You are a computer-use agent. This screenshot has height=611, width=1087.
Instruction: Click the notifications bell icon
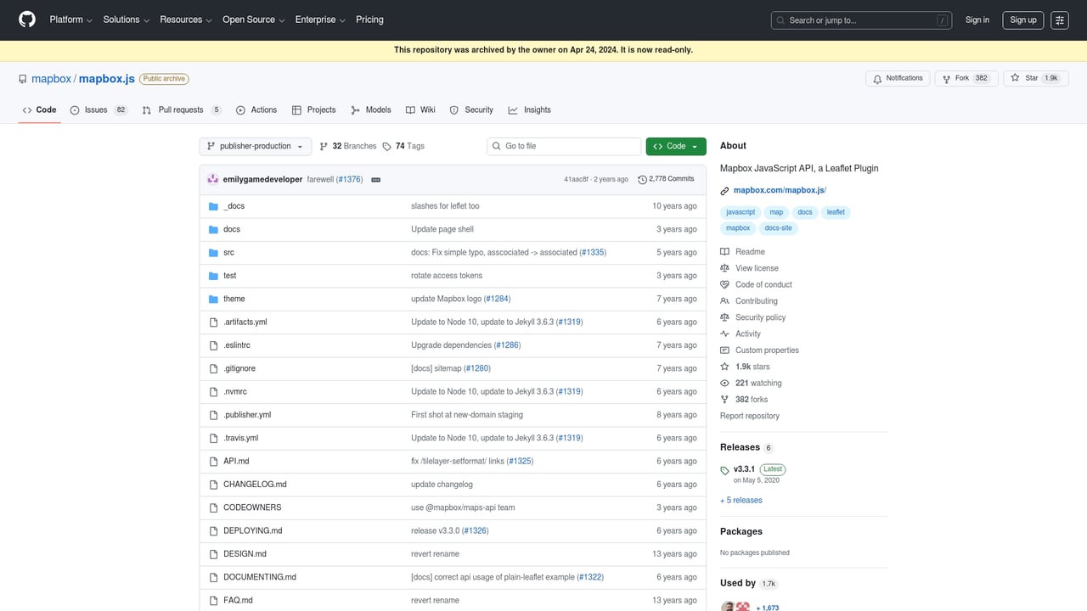click(x=877, y=78)
